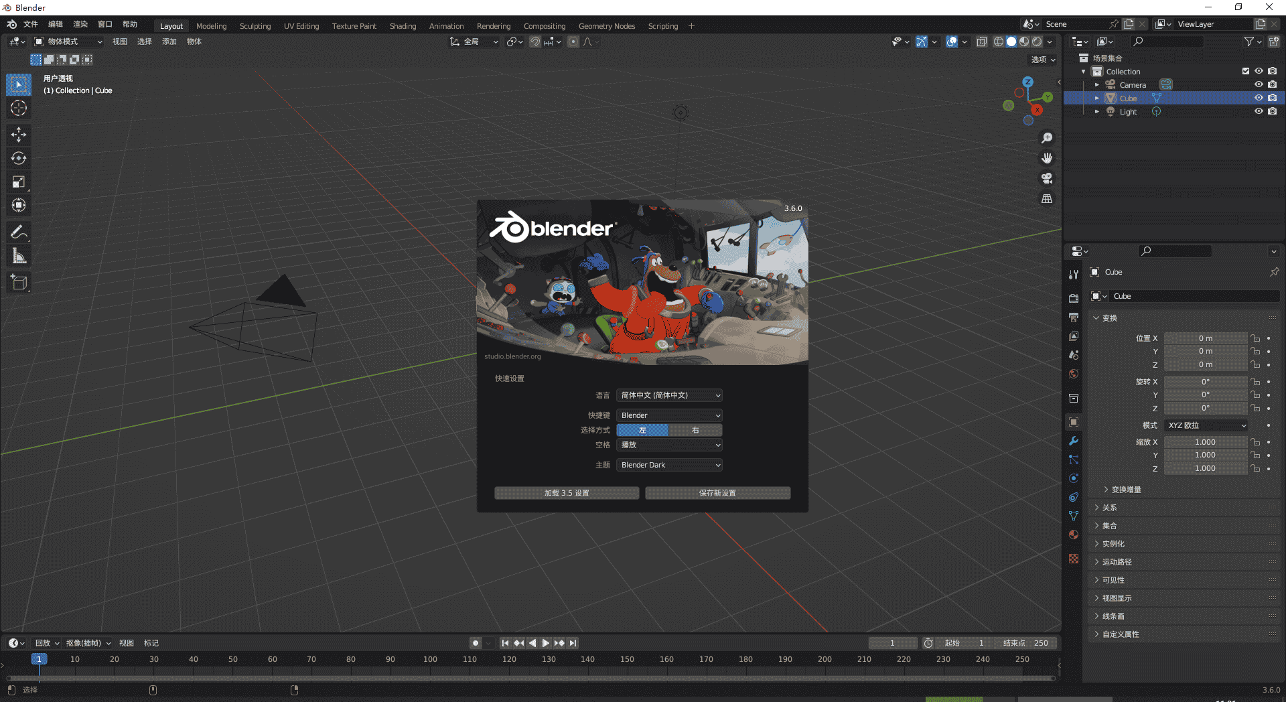Select the Measure ruler tool
This screenshot has height=702, width=1286.
point(19,256)
